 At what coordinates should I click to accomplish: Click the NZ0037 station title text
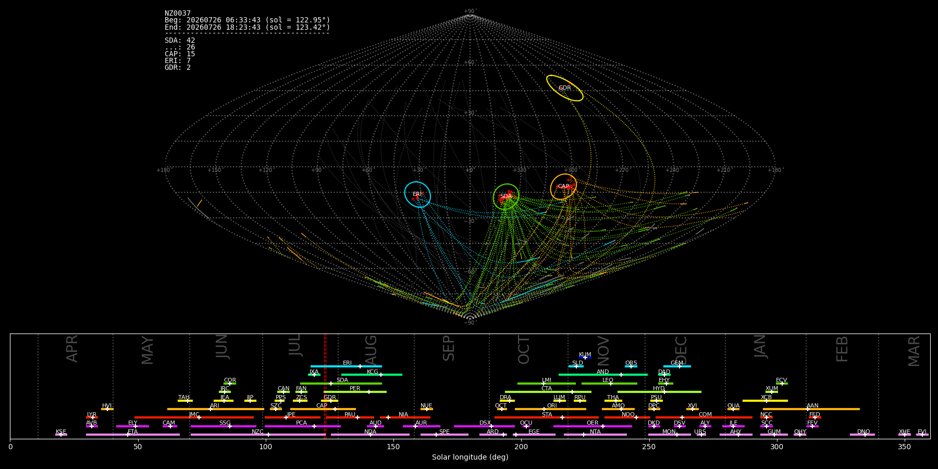click(x=178, y=13)
